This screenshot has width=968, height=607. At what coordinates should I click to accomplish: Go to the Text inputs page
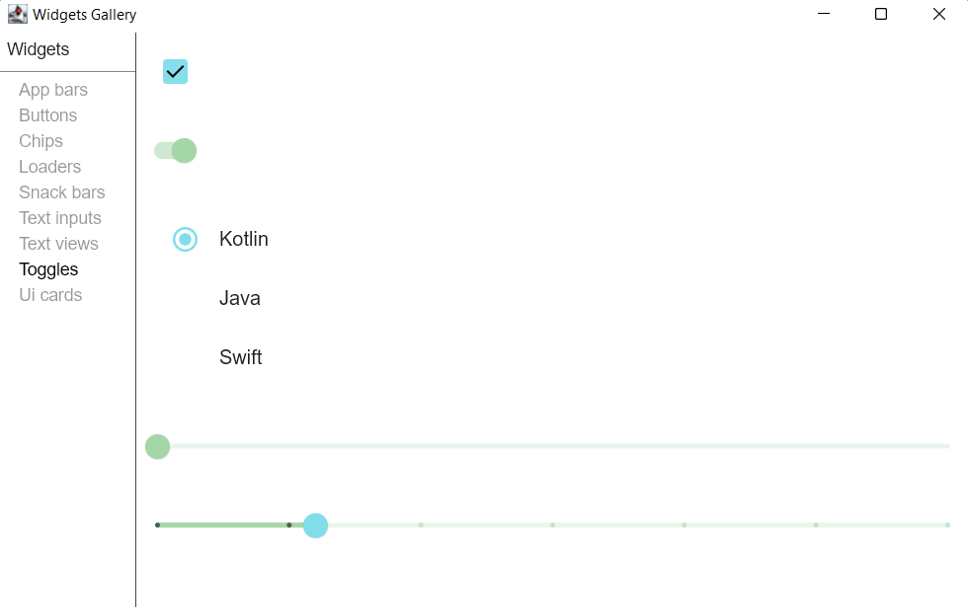[59, 217]
